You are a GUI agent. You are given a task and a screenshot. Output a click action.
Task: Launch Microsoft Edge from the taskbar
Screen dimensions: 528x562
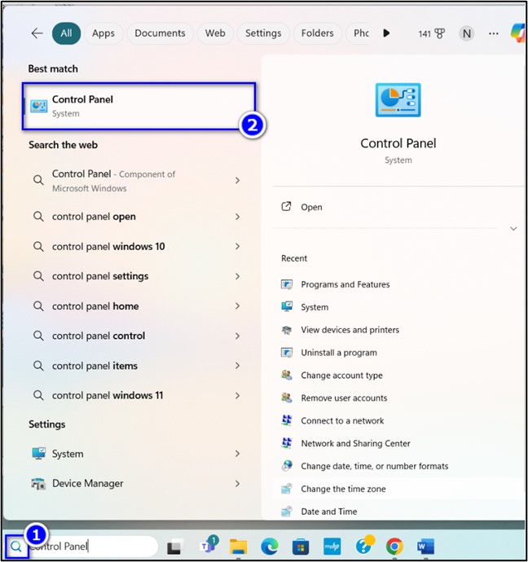tap(270, 547)
